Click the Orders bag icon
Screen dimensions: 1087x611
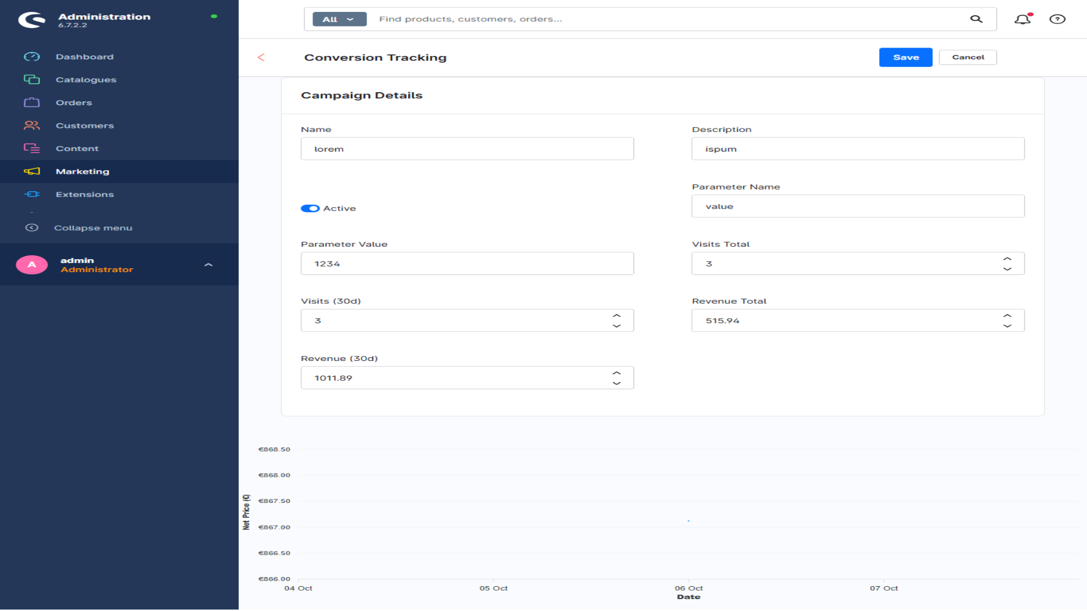(x=32, y=102)
